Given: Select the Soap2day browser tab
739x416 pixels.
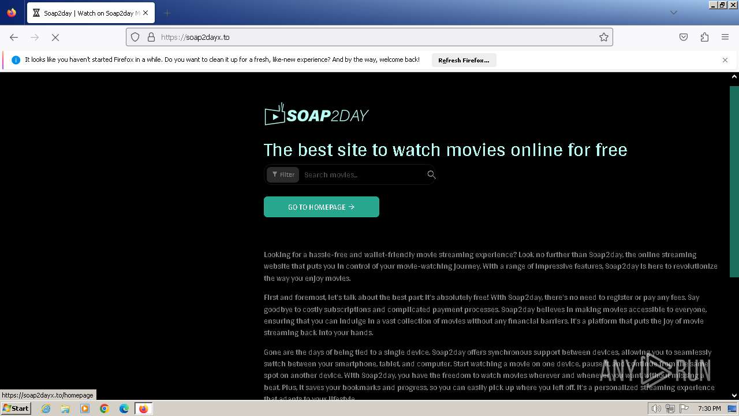Looking at the screenshot, I should pyautogui.click(x=91, y=13).
